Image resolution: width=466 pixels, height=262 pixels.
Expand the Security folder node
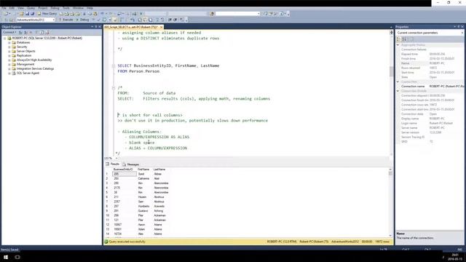(9, 47)
